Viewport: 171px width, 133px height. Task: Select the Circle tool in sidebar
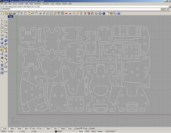click(x=2, y=28)
